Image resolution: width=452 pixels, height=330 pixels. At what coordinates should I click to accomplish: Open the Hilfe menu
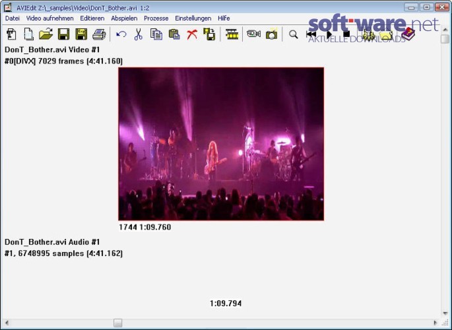(x=224, y=18)
